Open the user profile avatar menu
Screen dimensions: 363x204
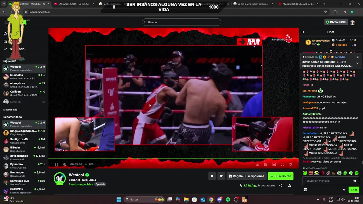point(353,22)
